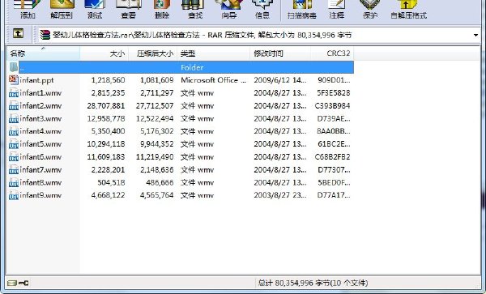Click the infant.ppt PowerPoint file icon
Screen dimensions: 486x294
coord(14,80)
